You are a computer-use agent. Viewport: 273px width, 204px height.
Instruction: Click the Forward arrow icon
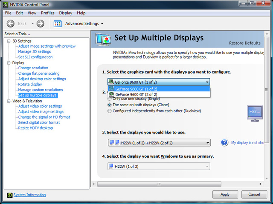41,23
